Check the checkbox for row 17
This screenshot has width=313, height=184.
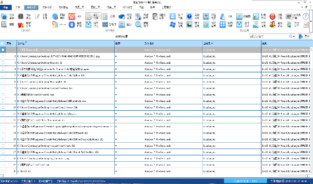point(3,152)
